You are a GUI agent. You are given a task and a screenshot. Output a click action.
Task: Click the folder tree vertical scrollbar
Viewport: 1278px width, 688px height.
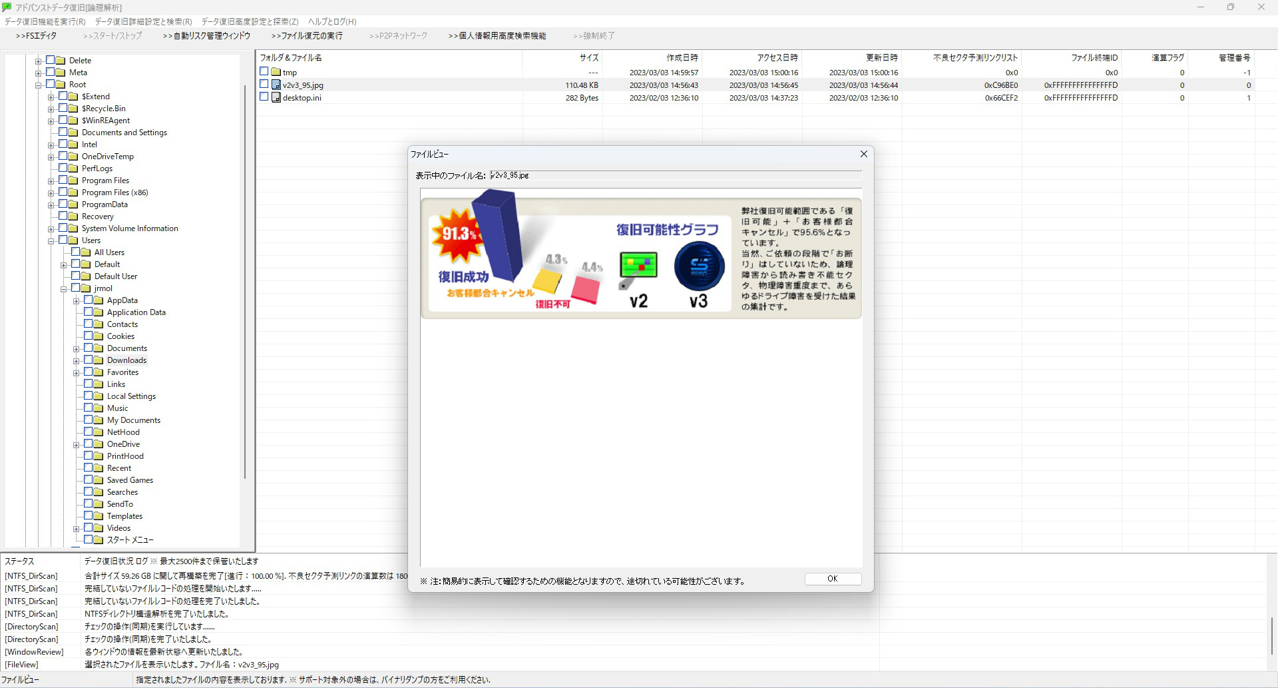[x=245, y=280]
